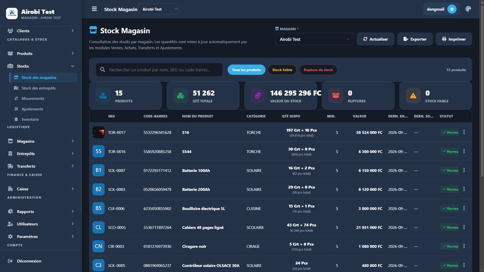Open Mouvements submenu item

tap(43, 98)
